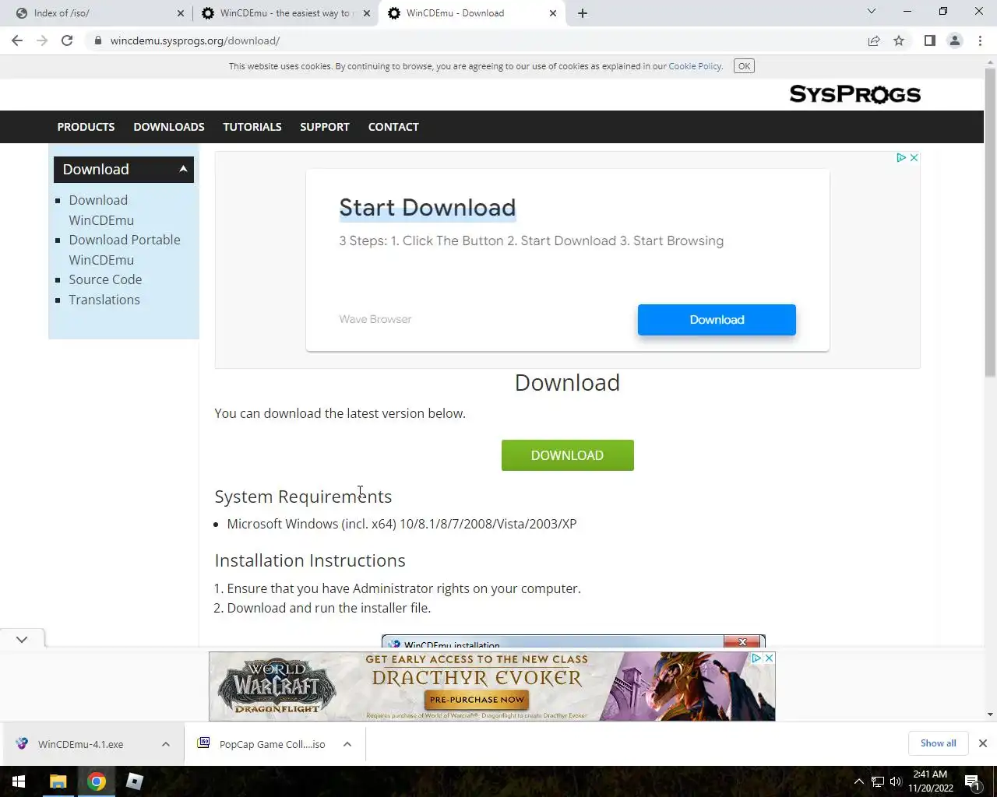Click the browser forward arrow
997x797 pixels.
tap(42, 40)
